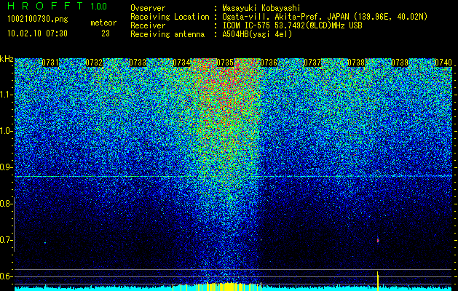Click the version number 1.0.0

[x=99, y=7]
